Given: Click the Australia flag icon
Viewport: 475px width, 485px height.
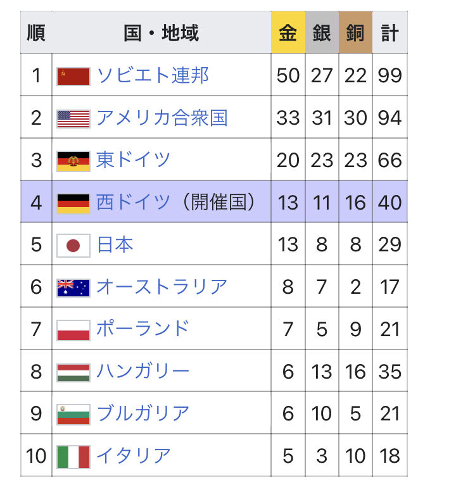Looking at the screenshot, I should coord(73,287).
